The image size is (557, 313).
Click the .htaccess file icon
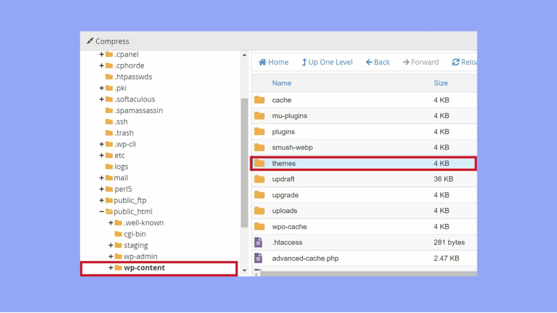coord(259,242)
